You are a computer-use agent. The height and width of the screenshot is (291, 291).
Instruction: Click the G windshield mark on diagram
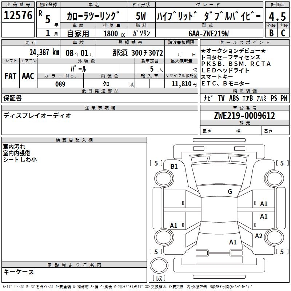(x=230, y=192)
